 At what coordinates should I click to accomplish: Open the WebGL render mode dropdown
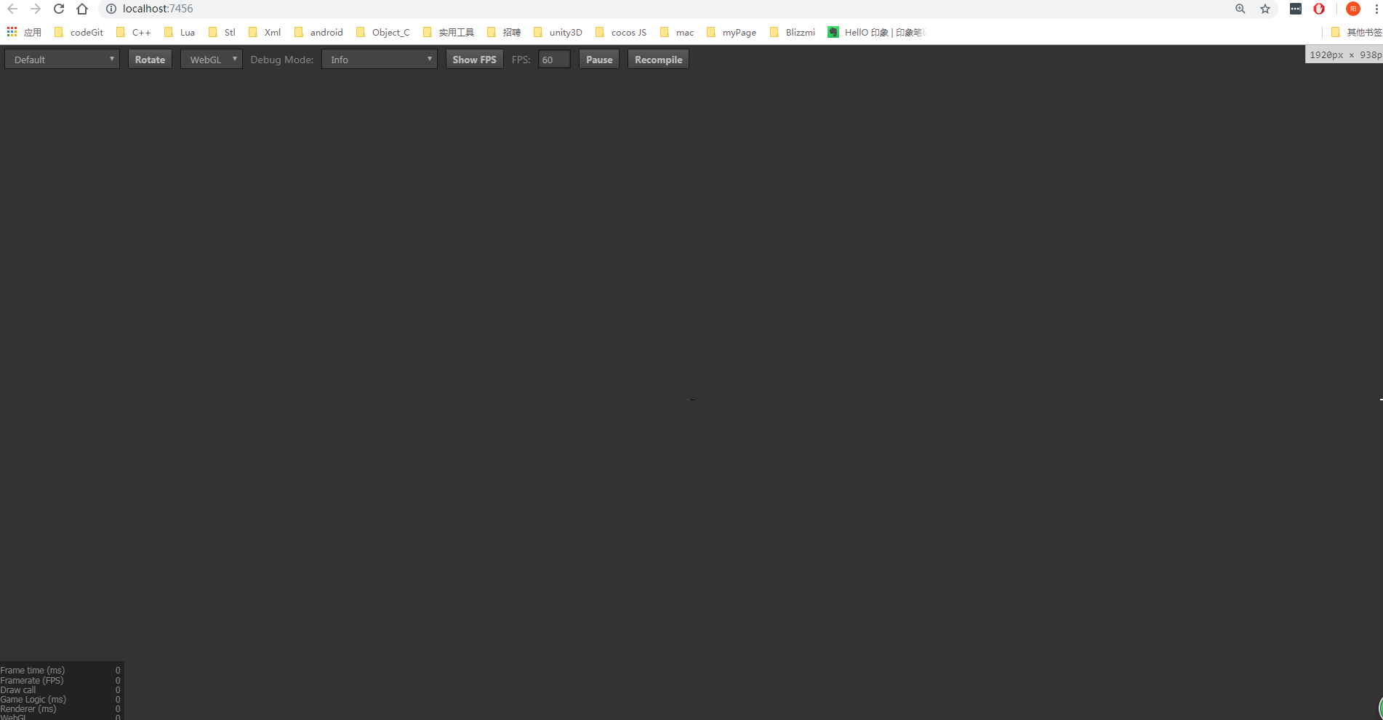[211, 60]
